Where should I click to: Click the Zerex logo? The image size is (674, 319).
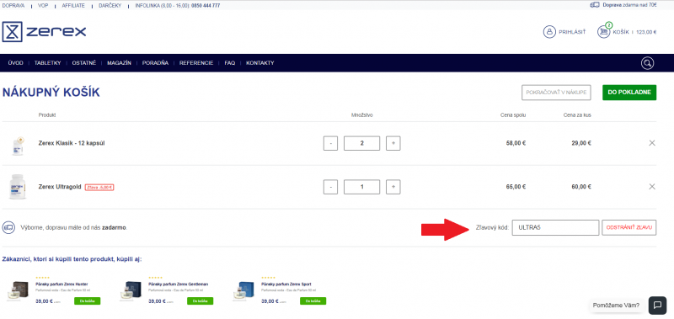point(44,32)
